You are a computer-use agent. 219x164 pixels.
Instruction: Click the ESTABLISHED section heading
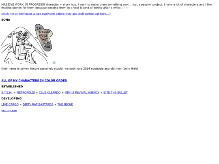point(12,87)
